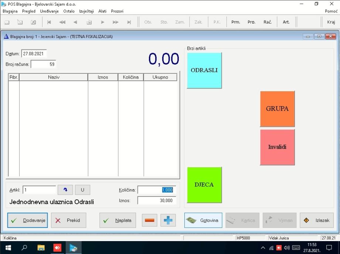340x254 pixels.
Task: Click the second toolbar document icon
Action: tap(20, 22)
